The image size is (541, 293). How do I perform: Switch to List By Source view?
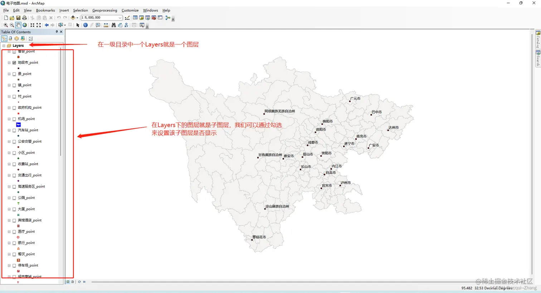click(10, 39)
